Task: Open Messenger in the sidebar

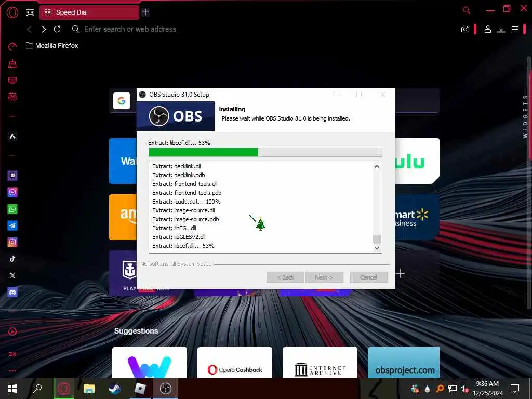Action: [12, 192]
